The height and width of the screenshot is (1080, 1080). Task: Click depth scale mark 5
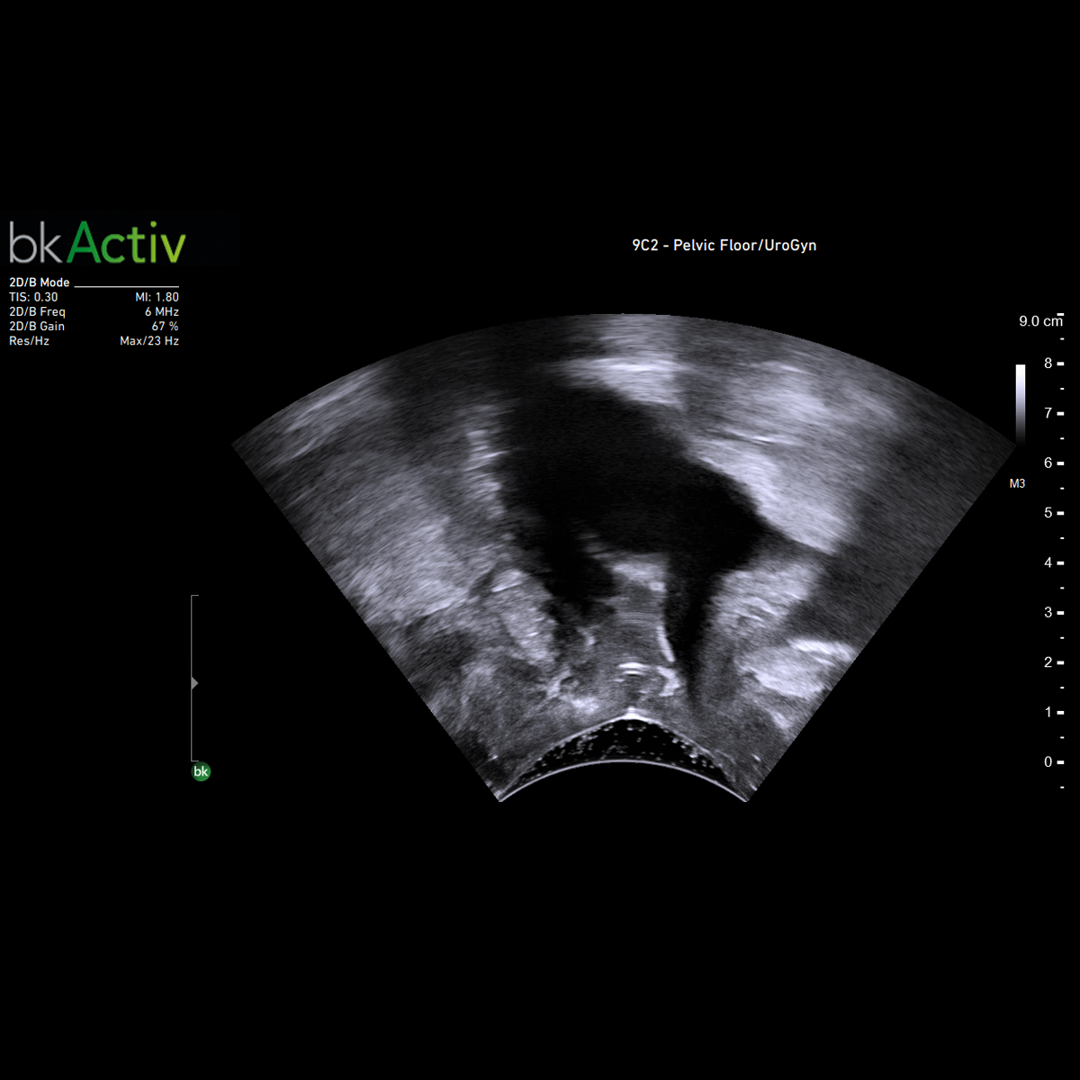[1048, 513]
